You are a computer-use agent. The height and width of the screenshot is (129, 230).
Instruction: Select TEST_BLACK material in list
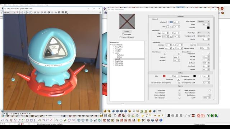(119, 63)
